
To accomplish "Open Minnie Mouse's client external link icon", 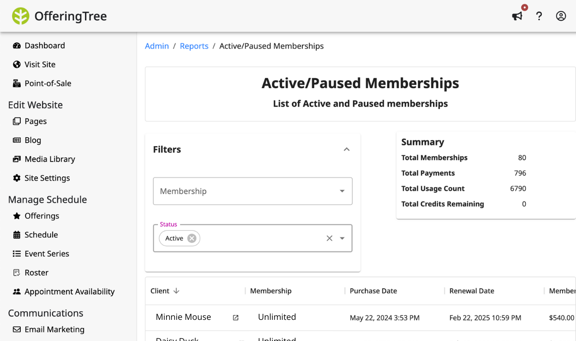I will 235,318.
